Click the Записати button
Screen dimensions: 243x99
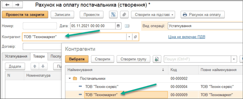click(x=62, y=15)
